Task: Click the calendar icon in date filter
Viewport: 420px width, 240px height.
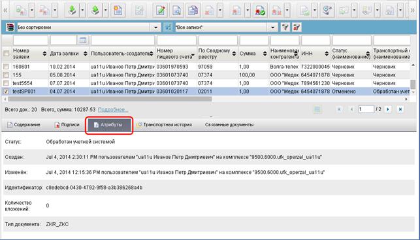Action: [x=83, y=41]
